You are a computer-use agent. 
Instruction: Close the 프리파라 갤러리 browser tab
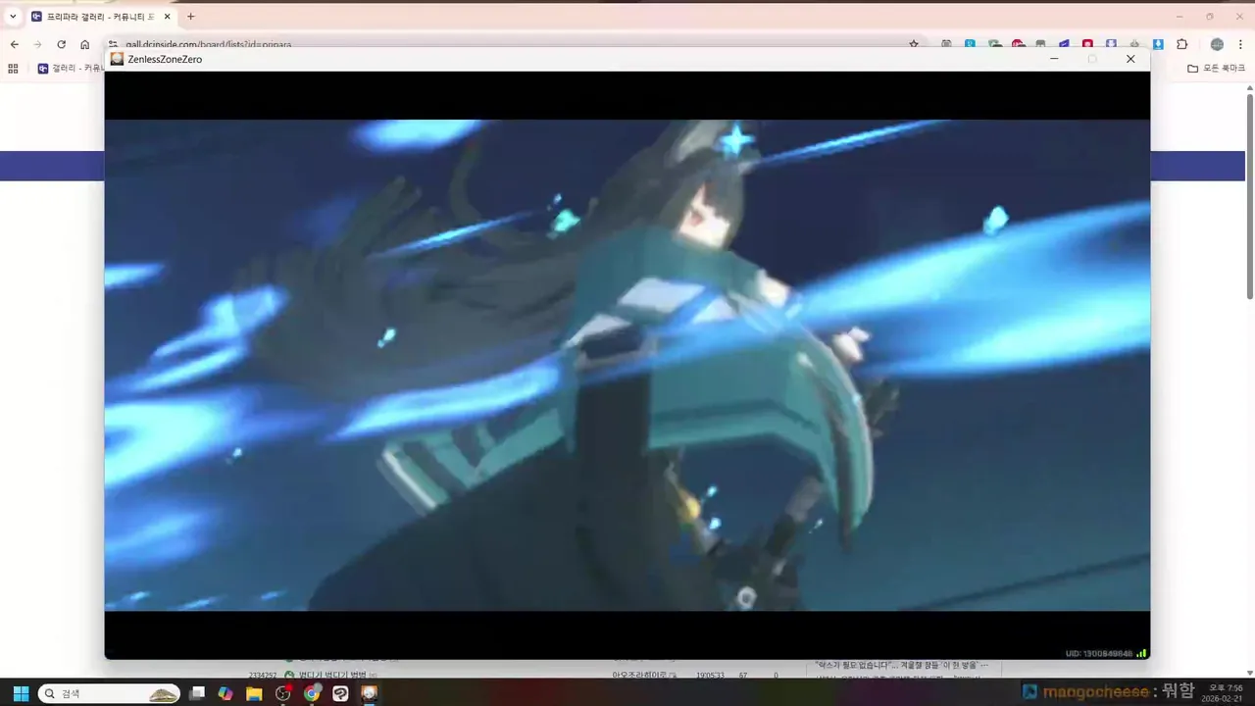point(166,17)
